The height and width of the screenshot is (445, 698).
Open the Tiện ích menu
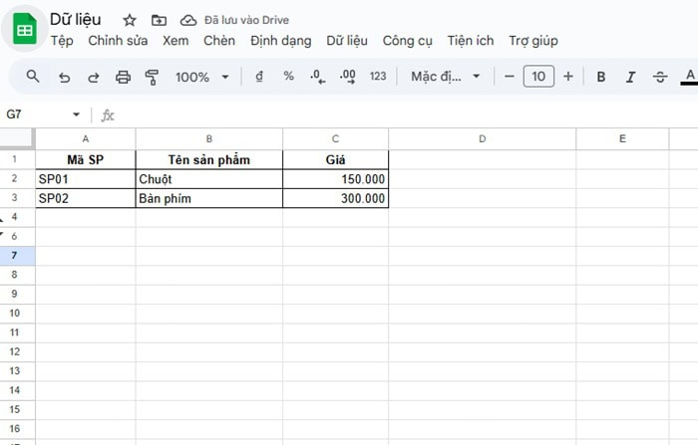click(471, 41)
